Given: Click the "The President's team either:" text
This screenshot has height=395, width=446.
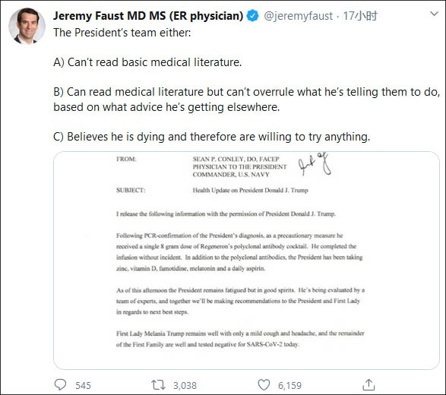Looking at the screenshot, I should (122, 33).
